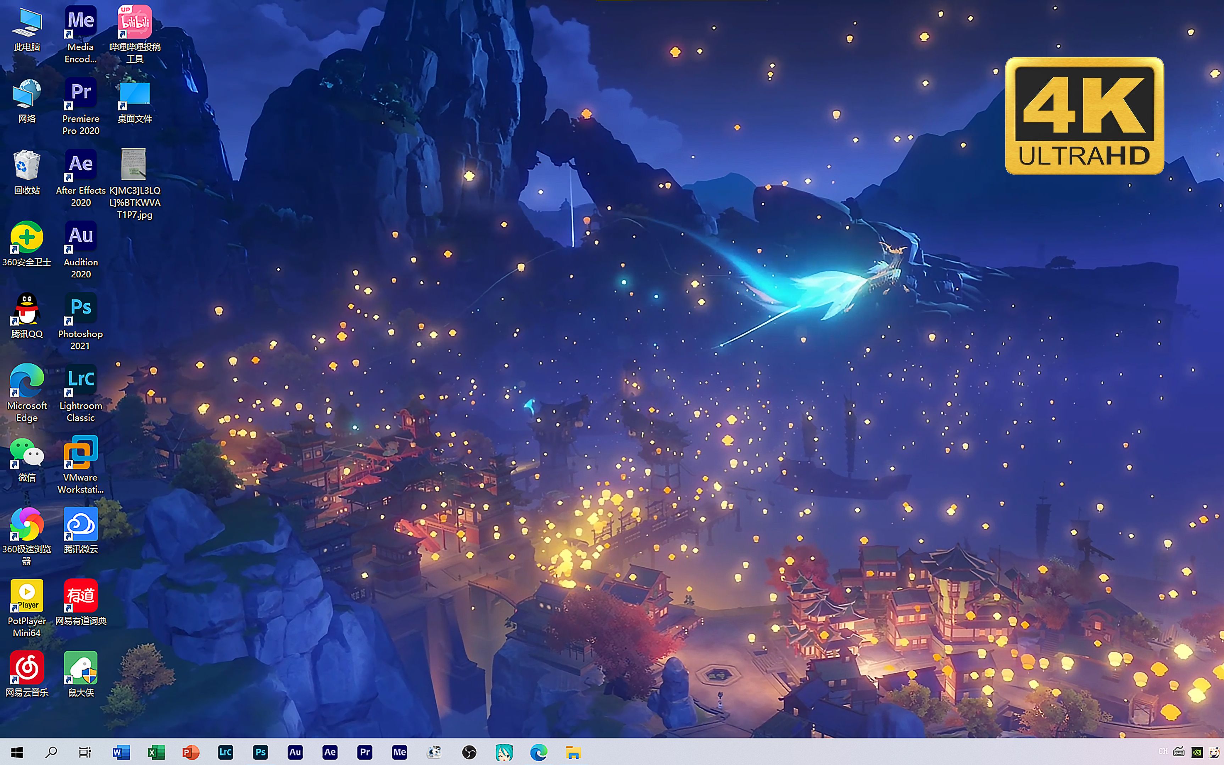The height and width of the screenshot is (765, 1224).
Task: Open taskbar Search magnifier
Action: (51, 753)
